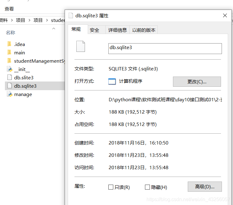The height and width of the screenshot is (205, 233).
Task: Open the 查看 ribbon tab in Explorer
Action: click(9, 9)
